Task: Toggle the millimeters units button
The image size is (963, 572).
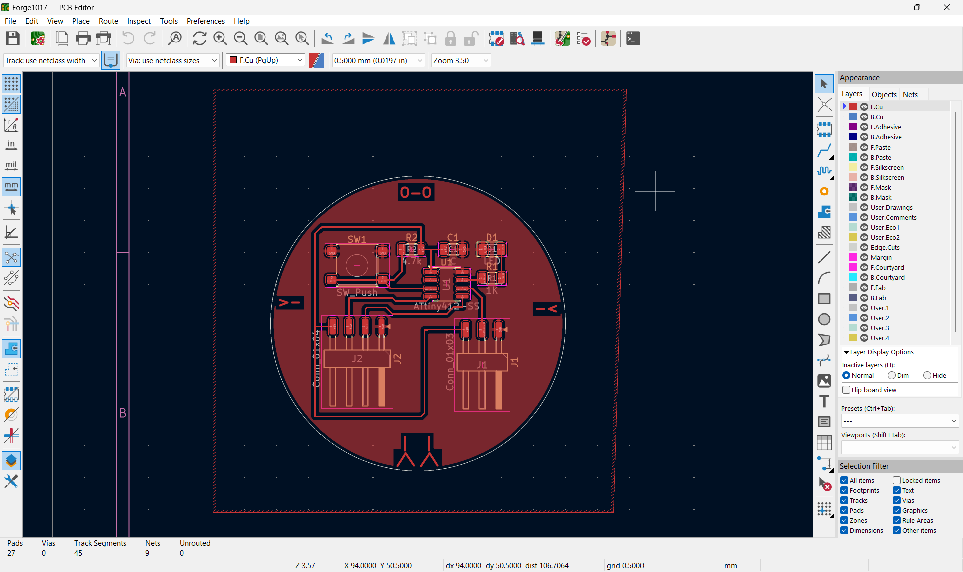Action: (11, 186)
